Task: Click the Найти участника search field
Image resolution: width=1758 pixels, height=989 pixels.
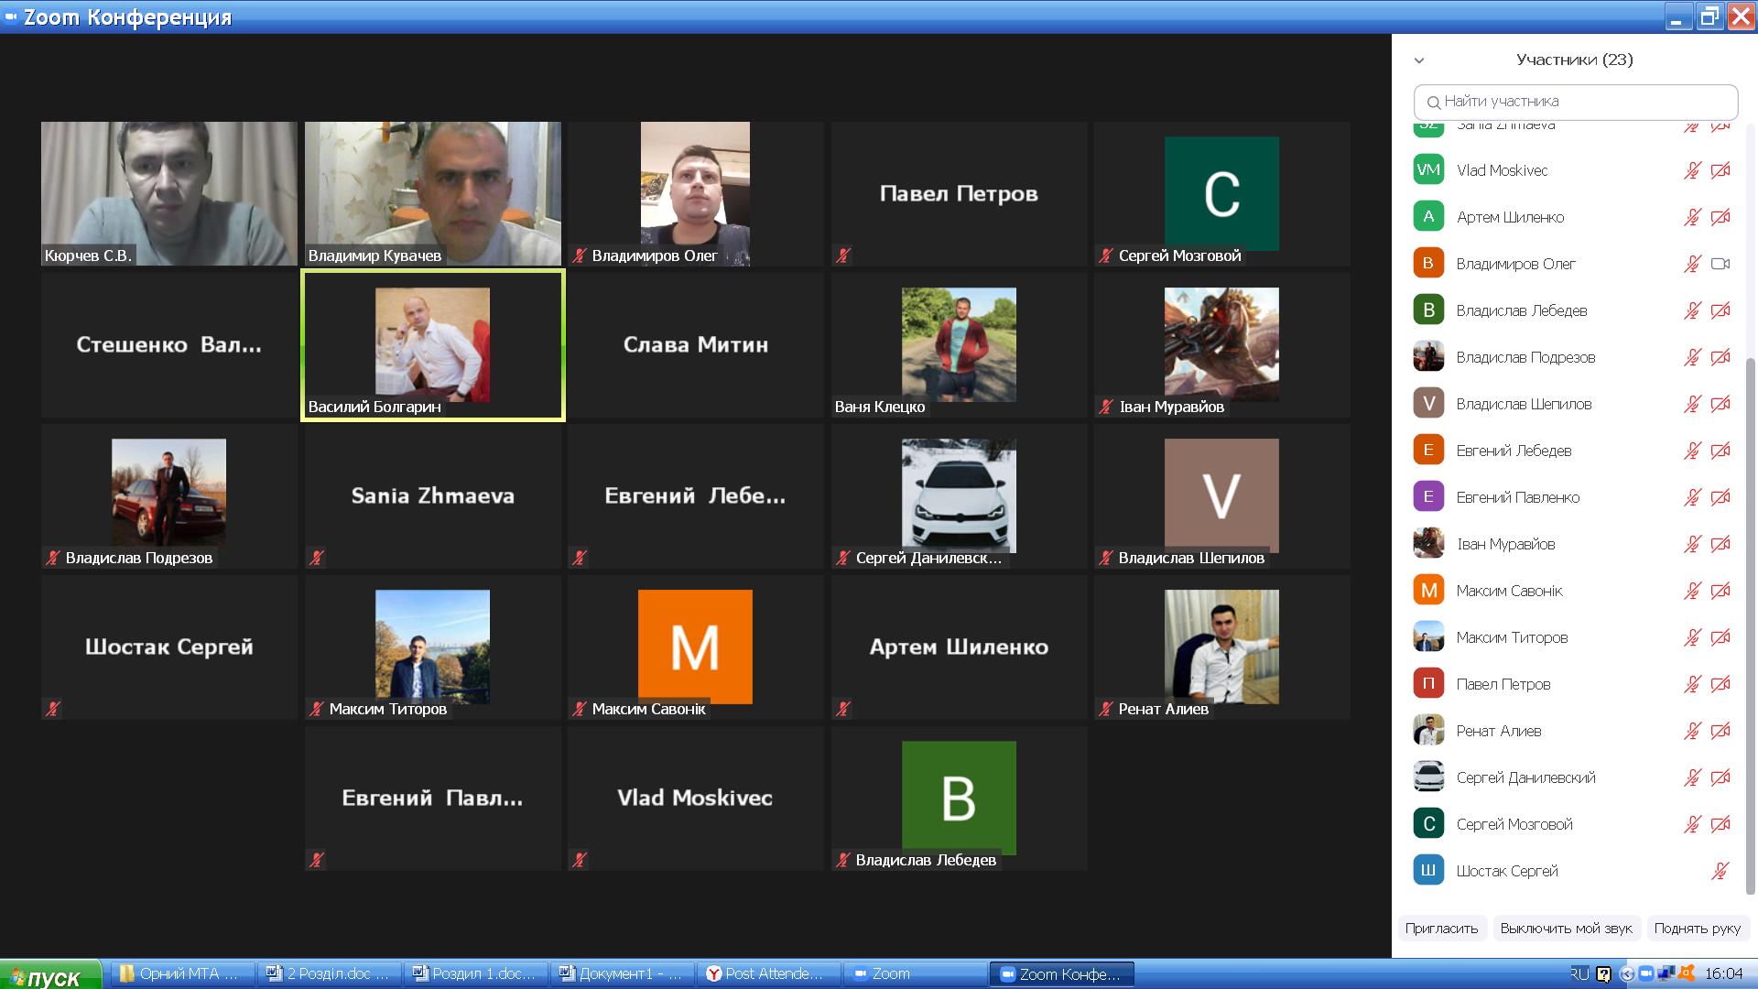Action: [1575, 102]
